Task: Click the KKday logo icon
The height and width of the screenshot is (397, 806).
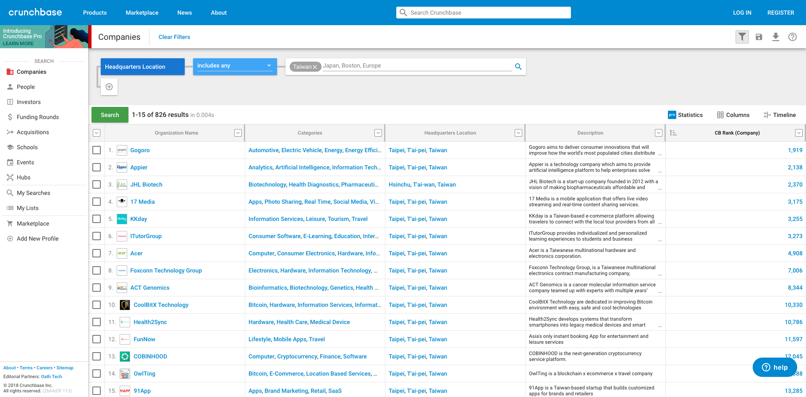Action: 122,219
